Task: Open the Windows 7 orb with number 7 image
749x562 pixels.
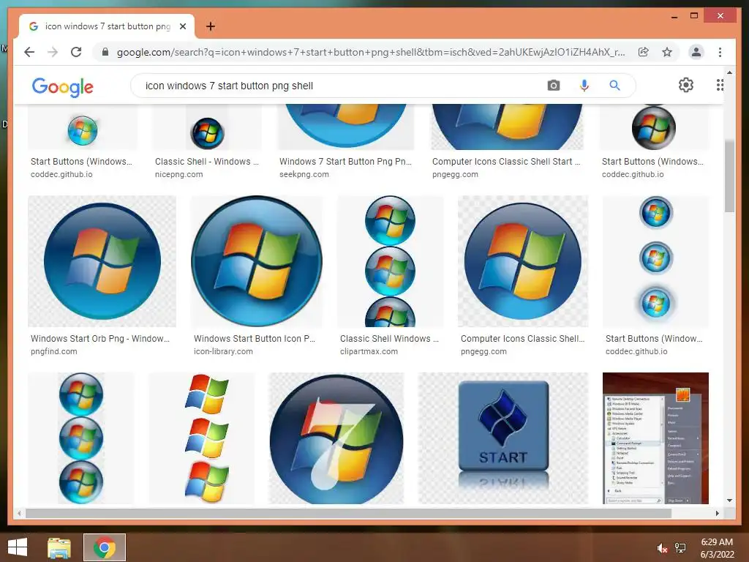Action: click(336, 438)
